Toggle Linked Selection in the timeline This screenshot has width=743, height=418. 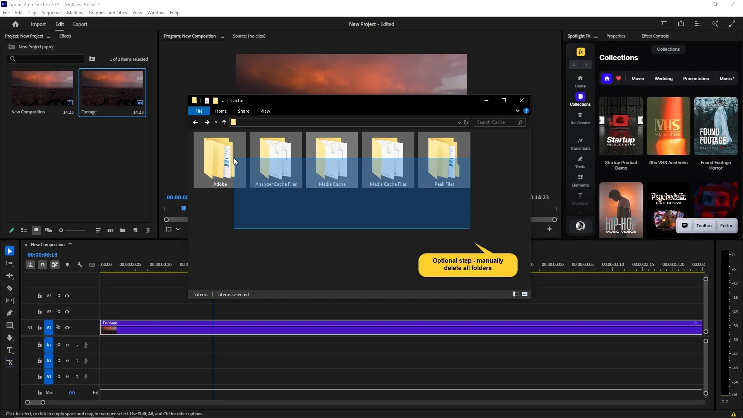(55, 265)
